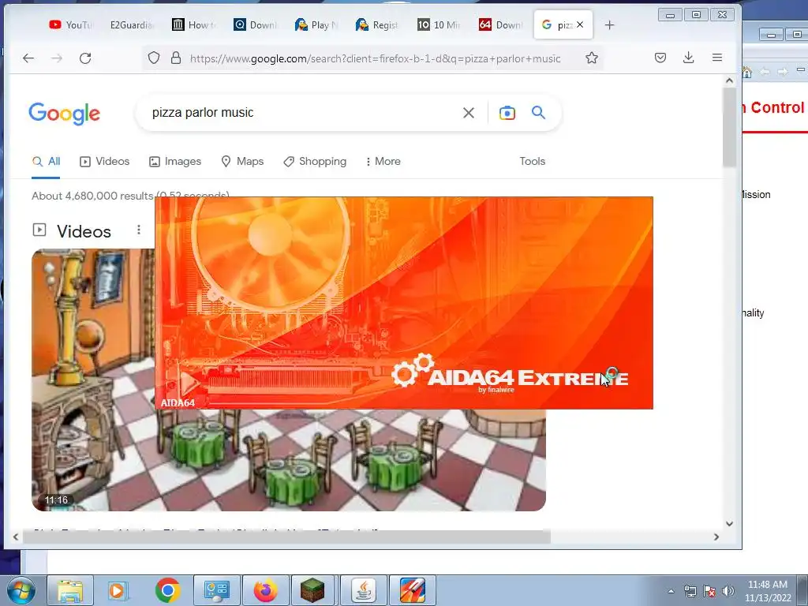Screen dimensions: 808x606
Task: Adjust volume from the system tray speaker
Action: (x=728, y=591)
